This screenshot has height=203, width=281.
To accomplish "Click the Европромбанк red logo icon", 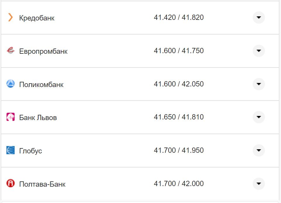I will [11, 51].
